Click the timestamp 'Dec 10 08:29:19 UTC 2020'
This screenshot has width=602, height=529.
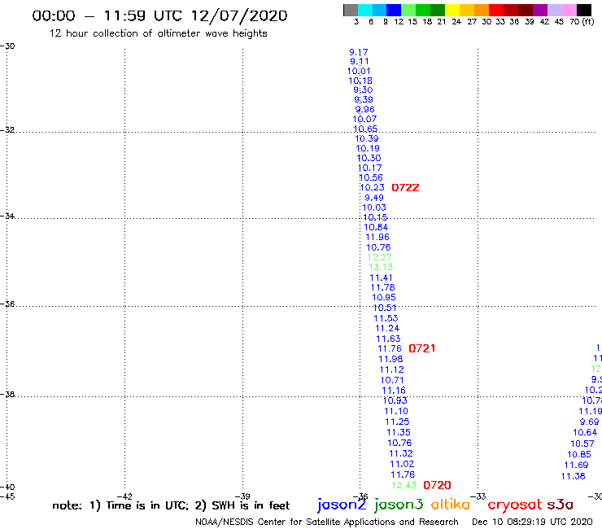point(532,522)
